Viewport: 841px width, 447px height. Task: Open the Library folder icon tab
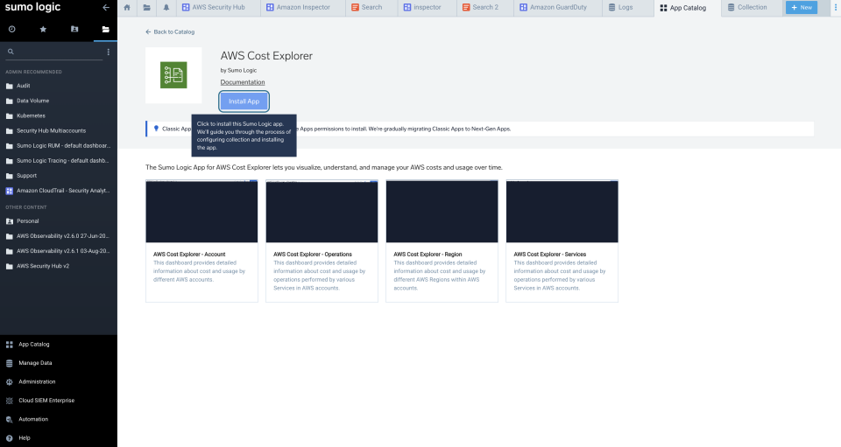pyautogui.click(x=106, y=29)
